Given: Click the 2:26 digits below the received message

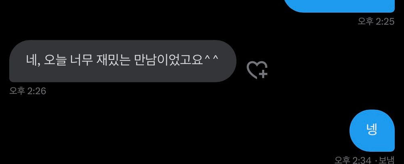Looking at the screenshot, I should [x=37, y=91].
